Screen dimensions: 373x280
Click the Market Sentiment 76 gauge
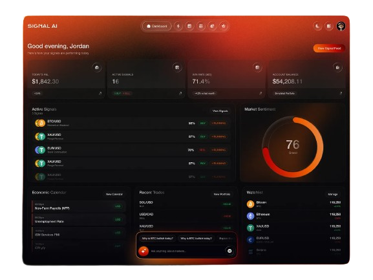pyautogui.click(x=293, y=147)
